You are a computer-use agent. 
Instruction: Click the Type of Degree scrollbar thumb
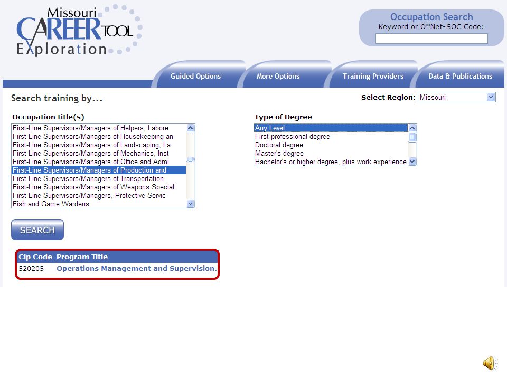(x=412, y=137)
